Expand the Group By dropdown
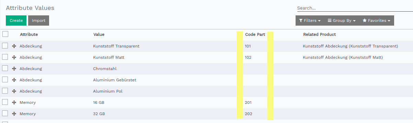Image resolution: width=413 pixels, height=123 pixels. tap(341, 20)
